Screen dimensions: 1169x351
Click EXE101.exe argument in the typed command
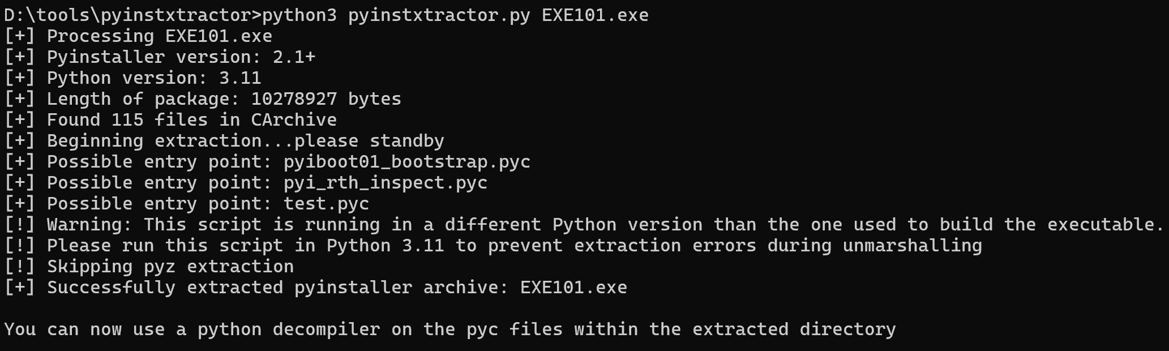pos(595,15)
